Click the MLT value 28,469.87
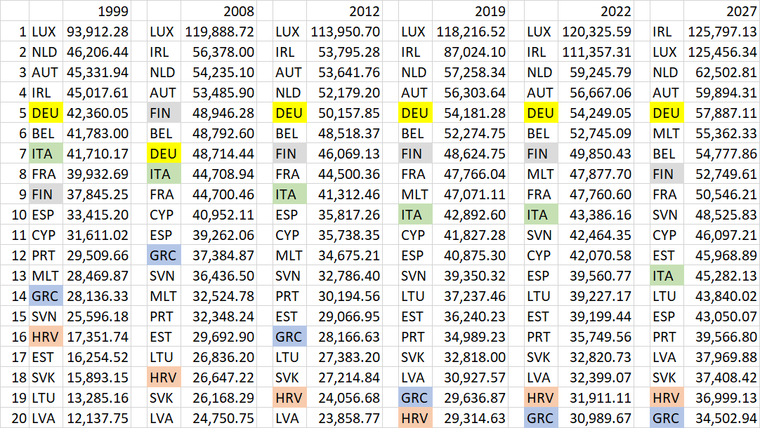Image resolution: width=760 pixels, height=428 pixels. [97, 276]
